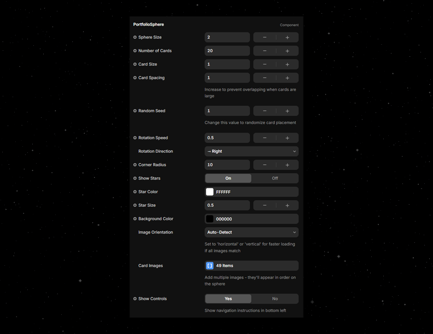Click the circular icon next to Random Seed

[135, 111]
